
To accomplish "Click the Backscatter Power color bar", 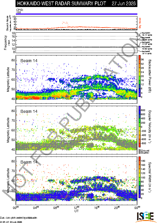I will (x=139, y=76).
